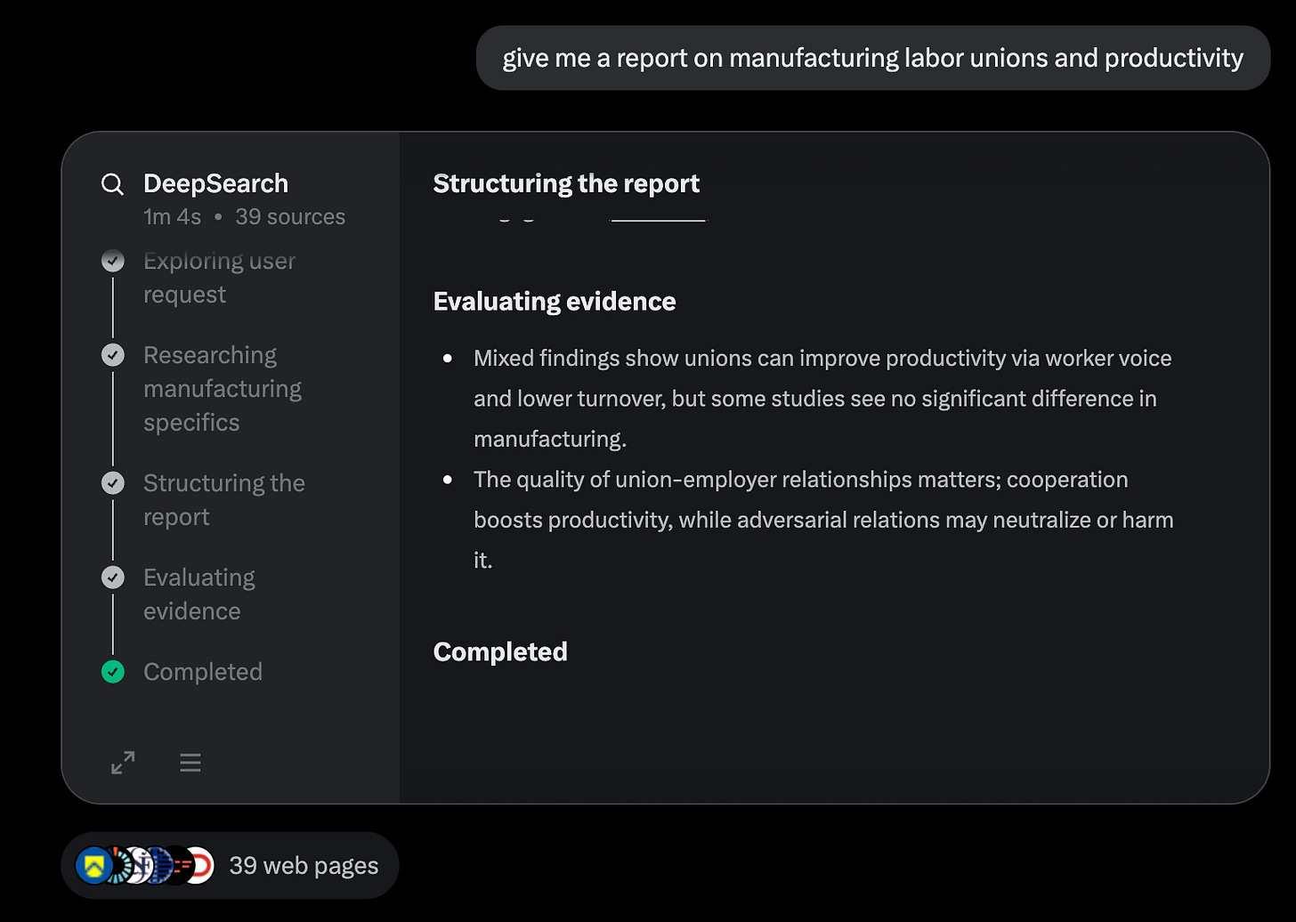This screenshot has width=1296, height=922.
Task: Go to the Evaluating evidence step
Action: [198, 594]
